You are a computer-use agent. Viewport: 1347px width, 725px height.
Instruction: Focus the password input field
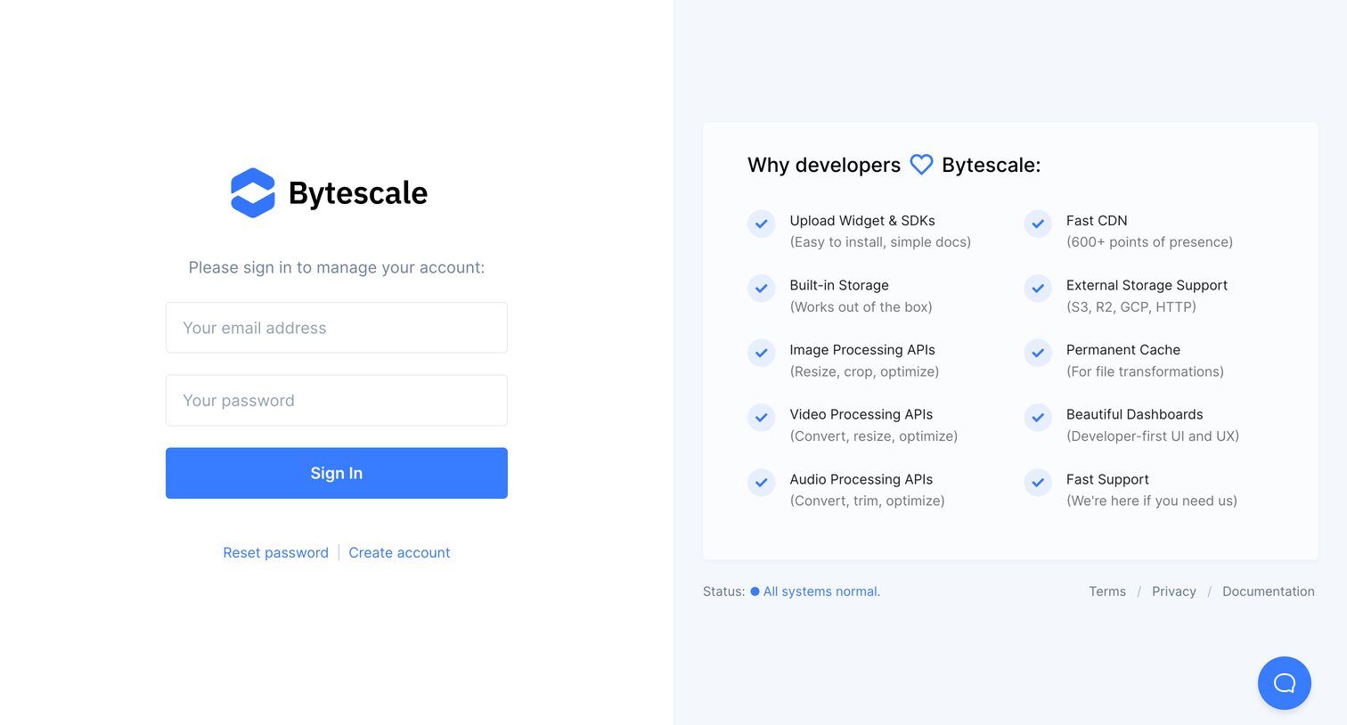point(337,400)
